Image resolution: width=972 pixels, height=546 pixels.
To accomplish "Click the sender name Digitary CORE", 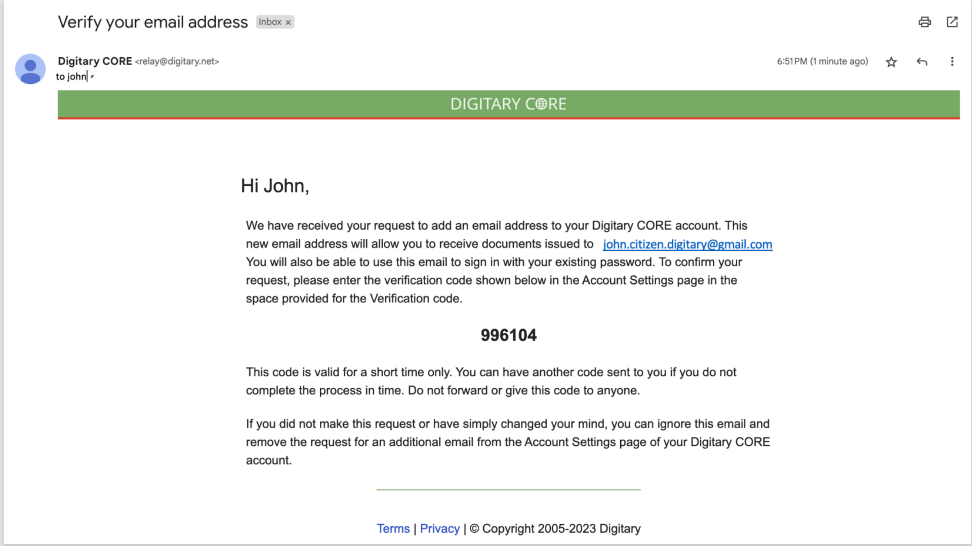I will pyautogui.click(x=95, y=61).
